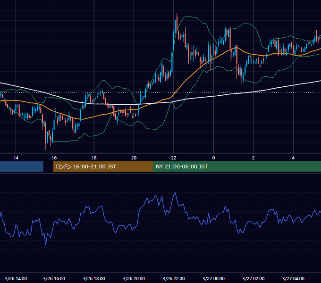The image size is (321, 283).
Task: Click hour label 0 on price chart axis
Action: point(213,158)
